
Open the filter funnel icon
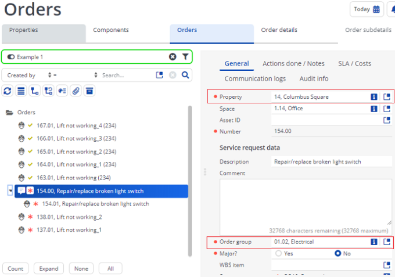[185, 57]
